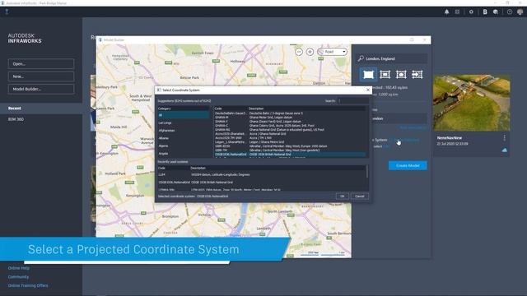Click the BIM 360 'B' icon in top bar
This screenshot has height=296, width=527.
485,12
